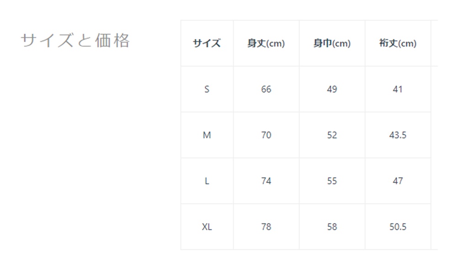Image resolution: width=468 pixels, height=263 pixels.
Task: Select the 裄丈(cm) column header
Action: click(x=398, y=43)
